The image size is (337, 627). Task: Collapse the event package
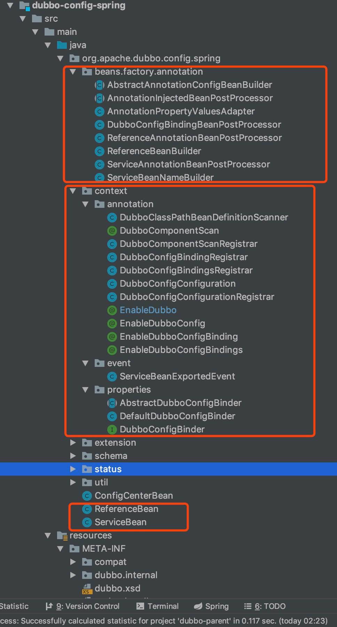pos(85,363)
